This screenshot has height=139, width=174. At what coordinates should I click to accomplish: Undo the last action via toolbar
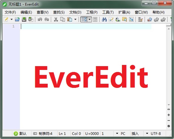40,19
